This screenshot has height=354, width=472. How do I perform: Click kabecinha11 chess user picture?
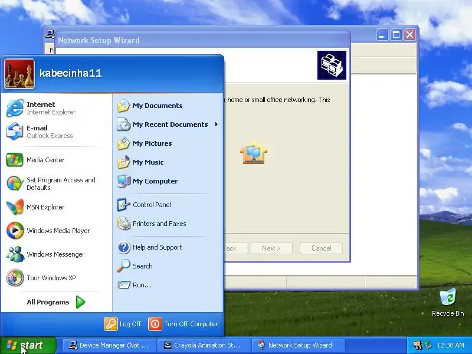pyautogui.click(x=19, y=74)
